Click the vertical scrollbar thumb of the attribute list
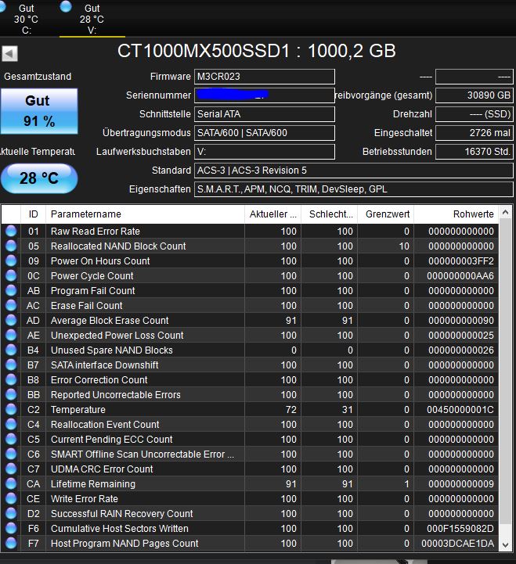The width and height of the screenshot is (516, 564). pyautogui.click(x=505, y=372)
